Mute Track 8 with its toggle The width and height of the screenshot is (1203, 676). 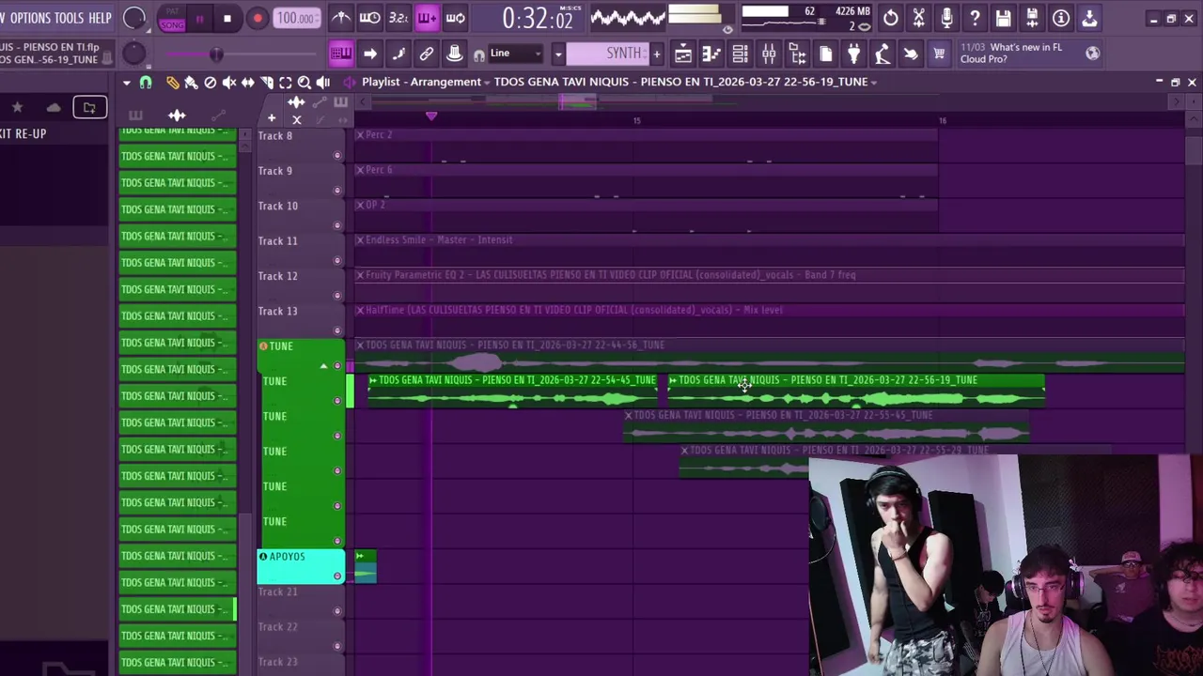pyautogui.click(x=337, y=155)
